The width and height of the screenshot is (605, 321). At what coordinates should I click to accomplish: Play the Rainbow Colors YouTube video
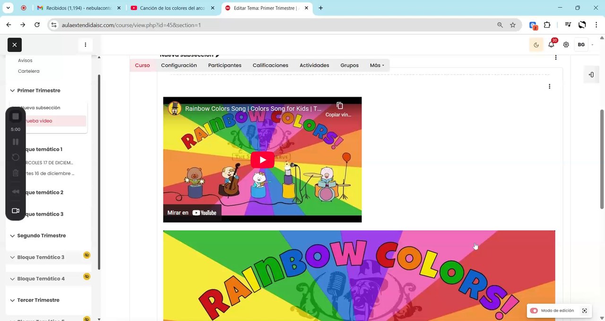click(x=262, y=160)
